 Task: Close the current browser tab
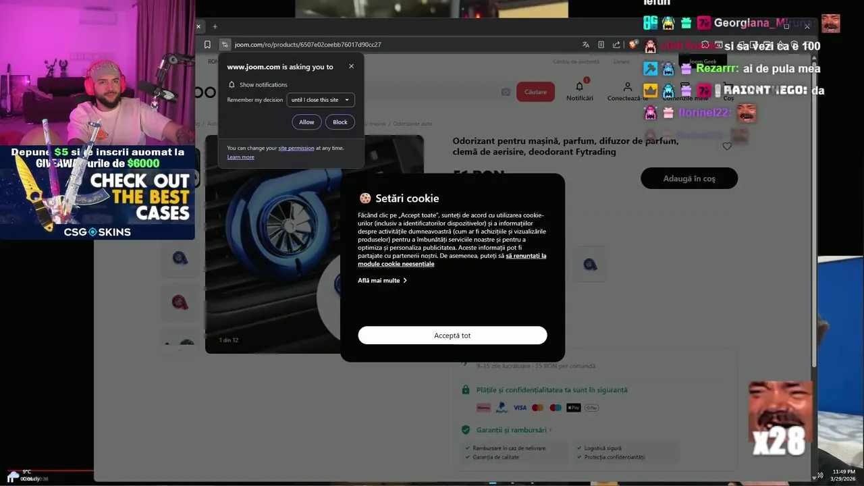coord(198,26)
